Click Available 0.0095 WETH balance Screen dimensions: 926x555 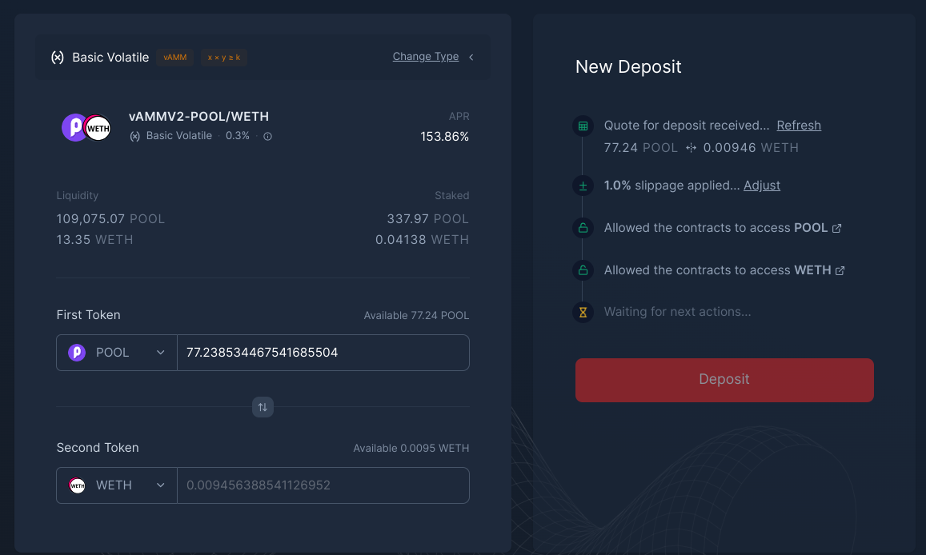tap(411, 449)
